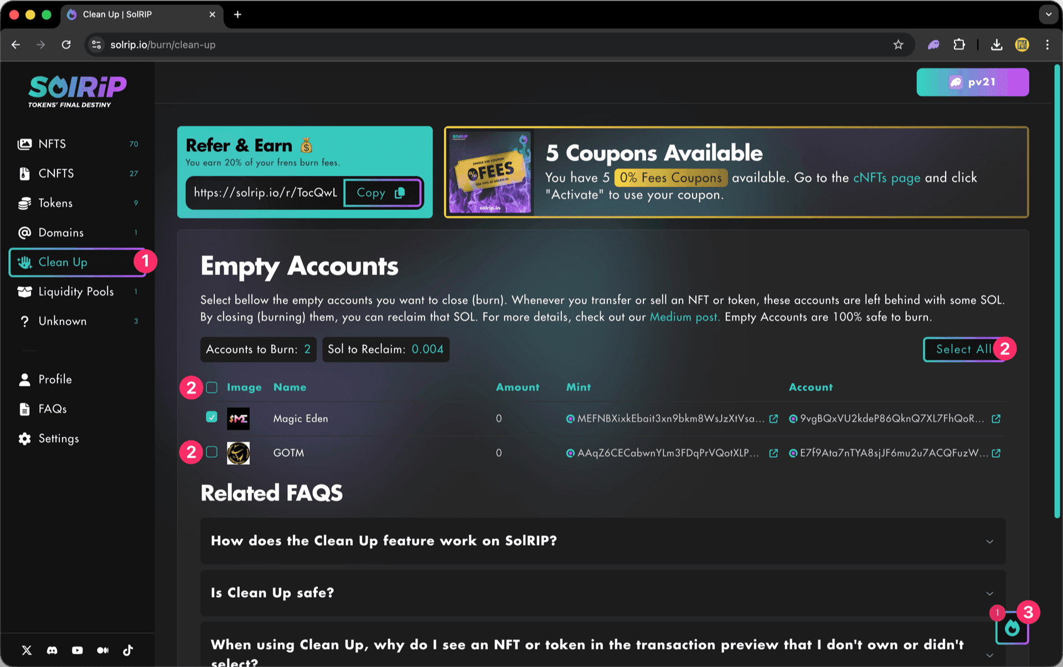1063x667 pixels.
Task: Click the Phantom wallet extension icon
Action: (x=934, y=45)
